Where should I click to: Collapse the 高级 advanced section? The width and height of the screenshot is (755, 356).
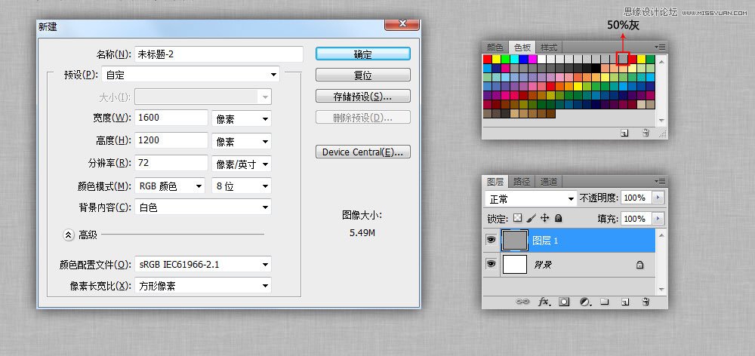tap(68, 235)
